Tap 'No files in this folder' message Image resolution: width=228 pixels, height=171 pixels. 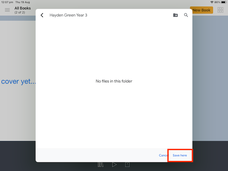(x=114, y=81)
